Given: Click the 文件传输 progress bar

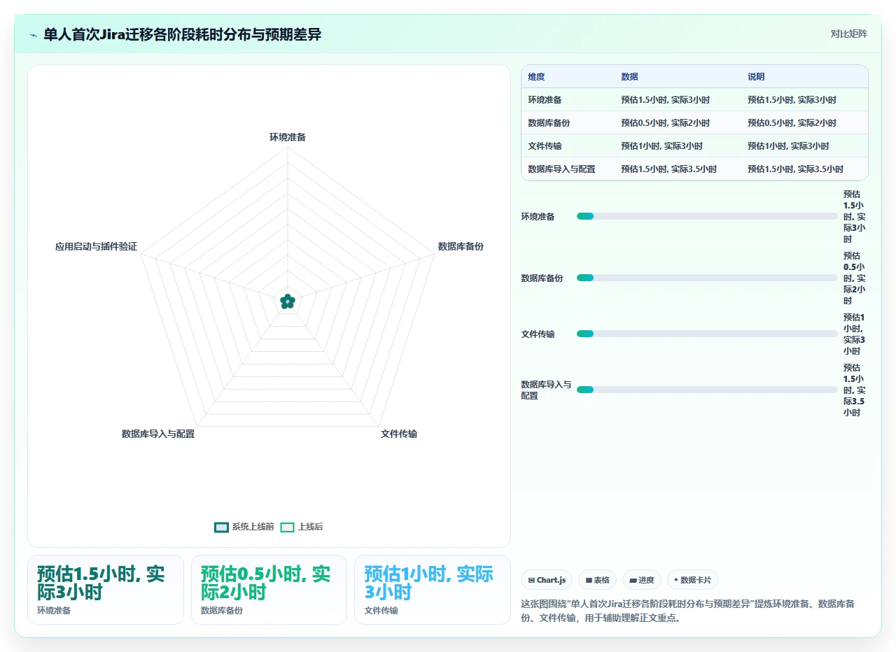Looking at the screenshot, I should 707,334.
